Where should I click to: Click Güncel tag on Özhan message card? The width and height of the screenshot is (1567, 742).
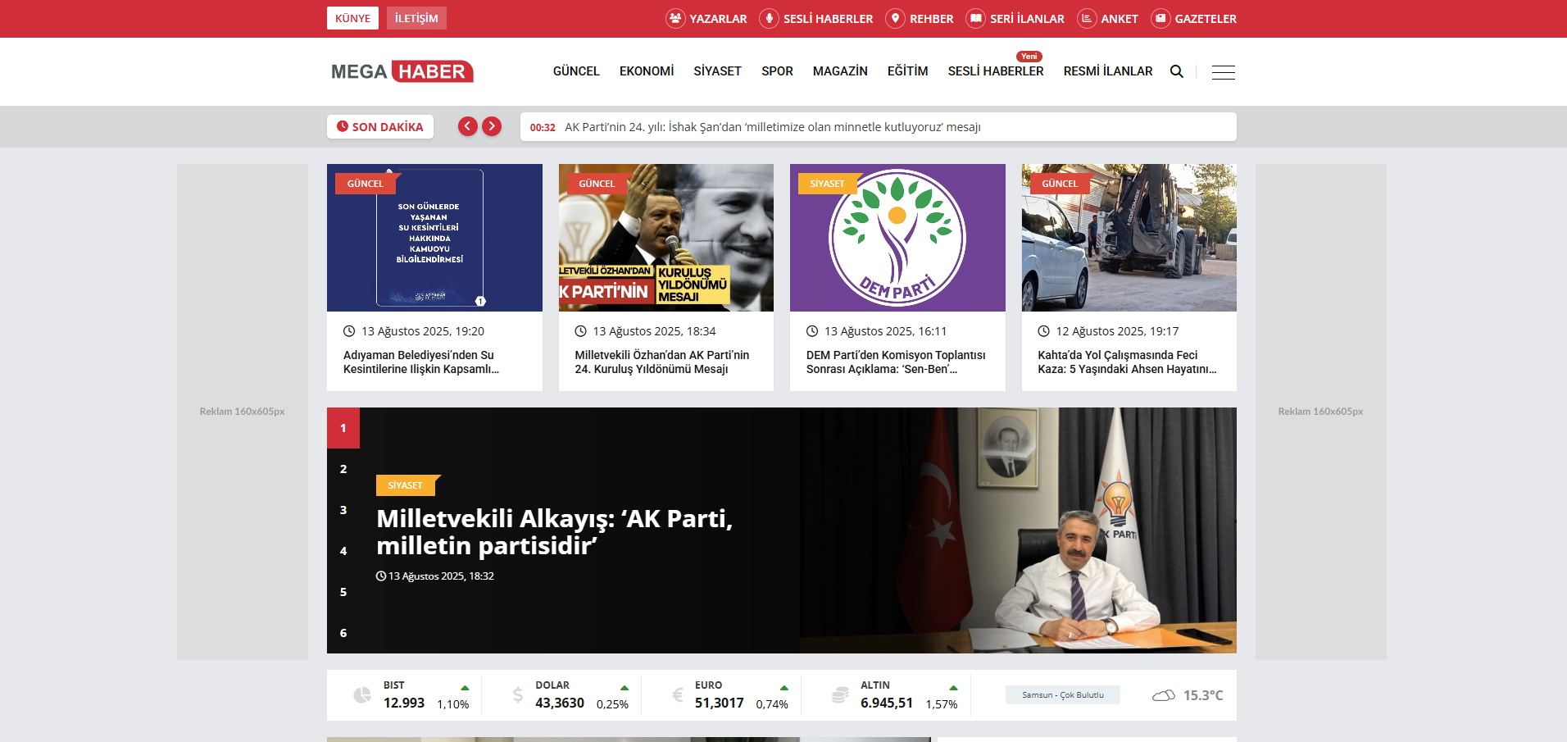pyautogui.click(x=597, y=184)
